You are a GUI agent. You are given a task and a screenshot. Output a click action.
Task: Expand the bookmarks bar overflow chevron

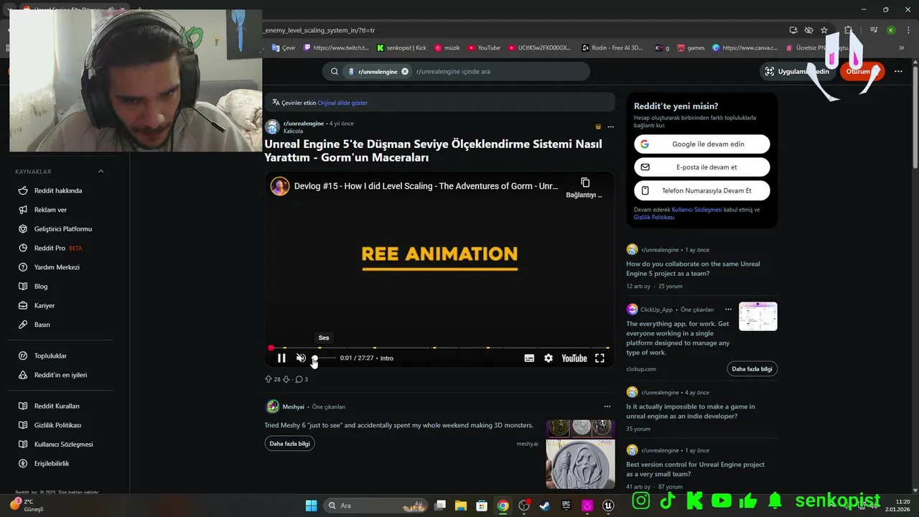[902, 48]
